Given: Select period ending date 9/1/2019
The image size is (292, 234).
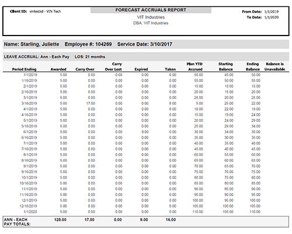Looking at the screenshot, I should pyautogui.click(x=30, y=166).
